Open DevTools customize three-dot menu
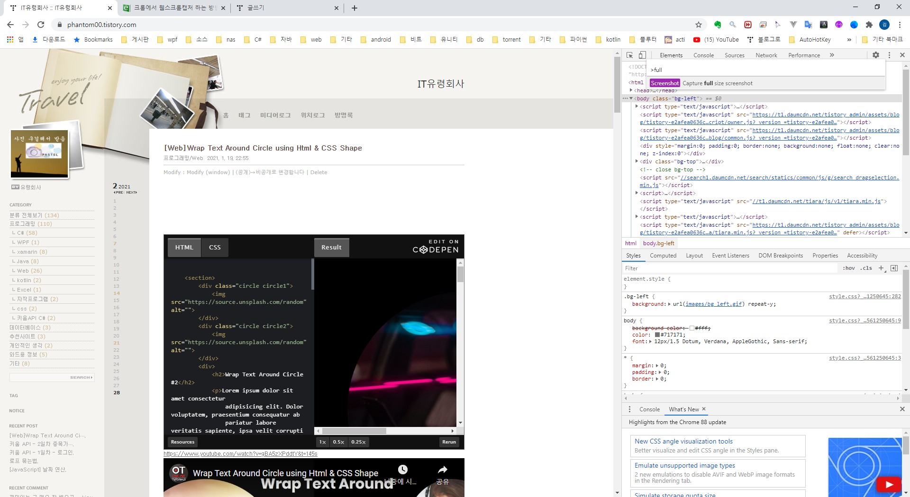910x497 pixels. 889,55
